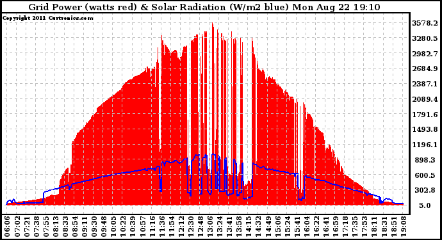Click the 14:15 time label
The height and width of the screenshot is (240, 442).
tap(248, 227)
